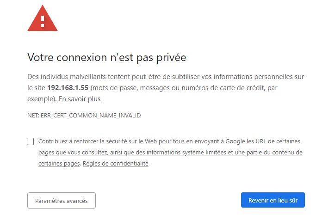
Task: Click "certaines pages" link text on last line
Action: point(59,163)
